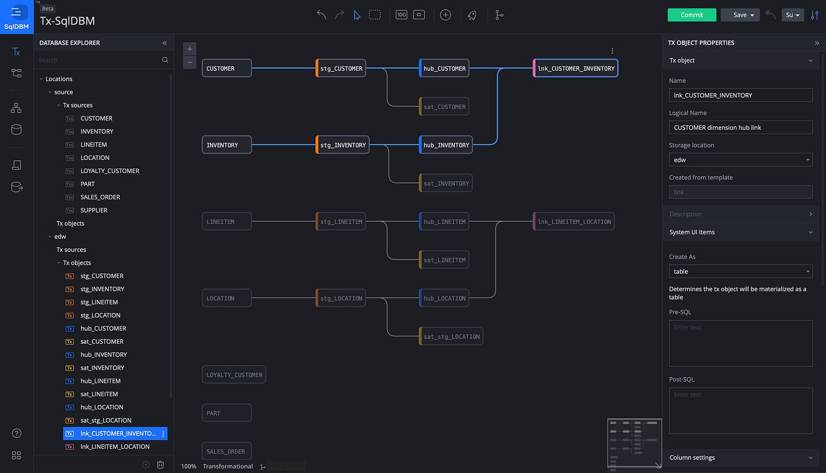Select hub_CUSTOMER in the explorer tree

point(103,329)
